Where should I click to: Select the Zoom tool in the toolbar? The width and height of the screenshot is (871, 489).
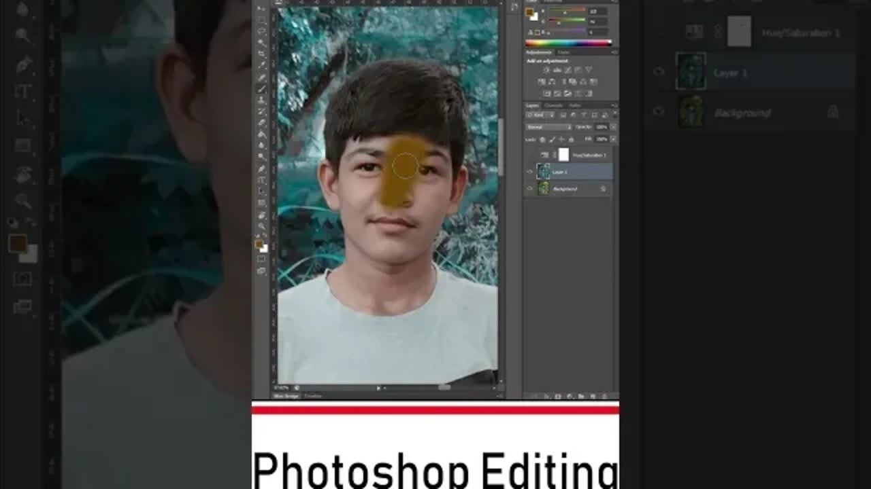[261, 225]
